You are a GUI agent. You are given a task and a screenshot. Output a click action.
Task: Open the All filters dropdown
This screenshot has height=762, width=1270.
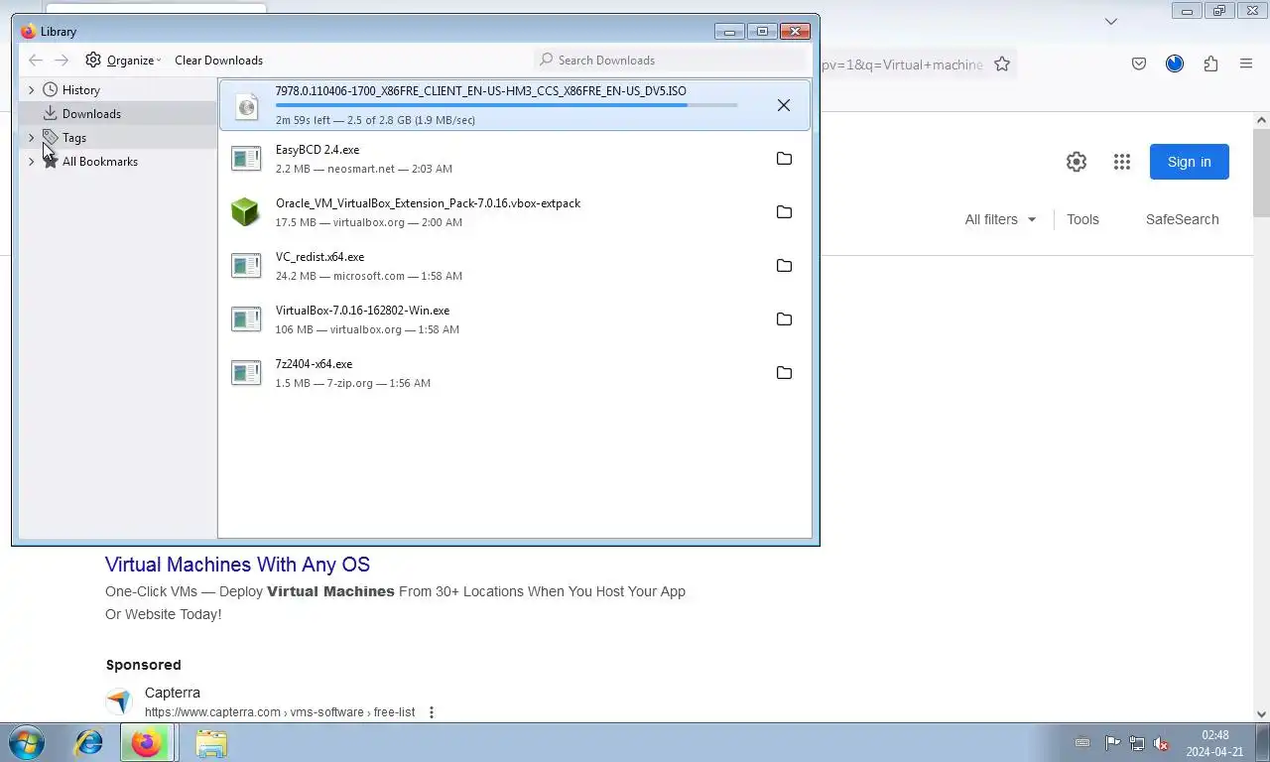point(1000,219)
